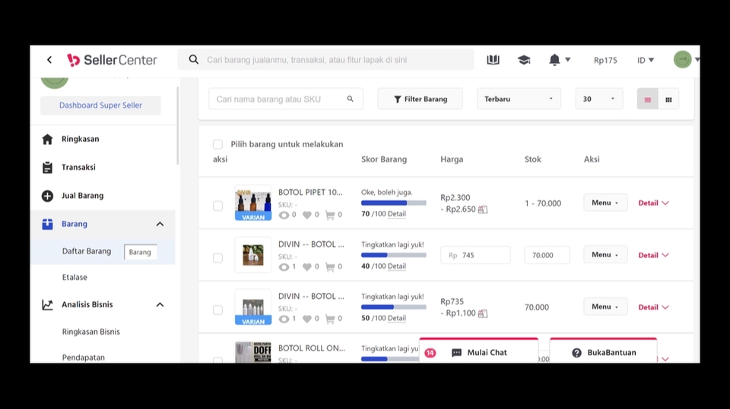Image resolution: width=730 pixels, height=409 pixels.
Task: Click the search icon in product search field
Action: click(350, 99)
